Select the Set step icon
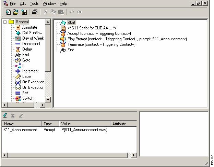 18,93
